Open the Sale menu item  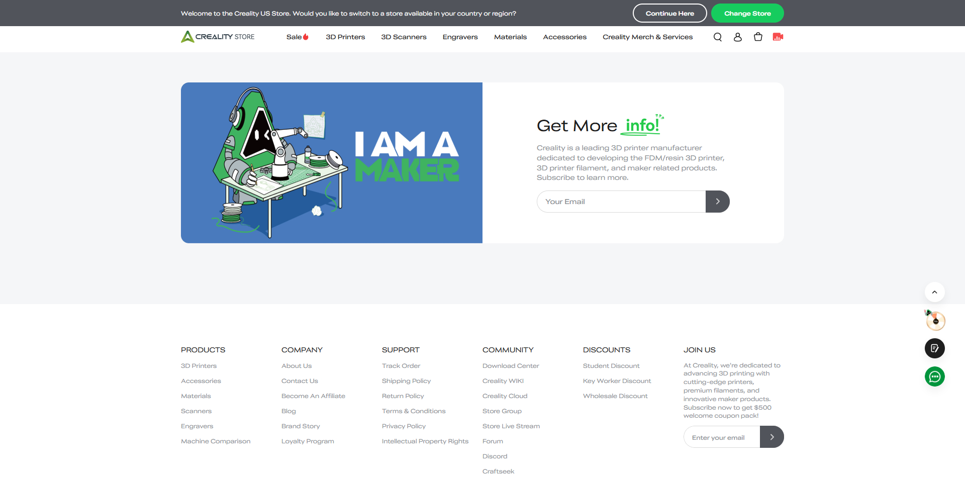(x=298, y=37)
